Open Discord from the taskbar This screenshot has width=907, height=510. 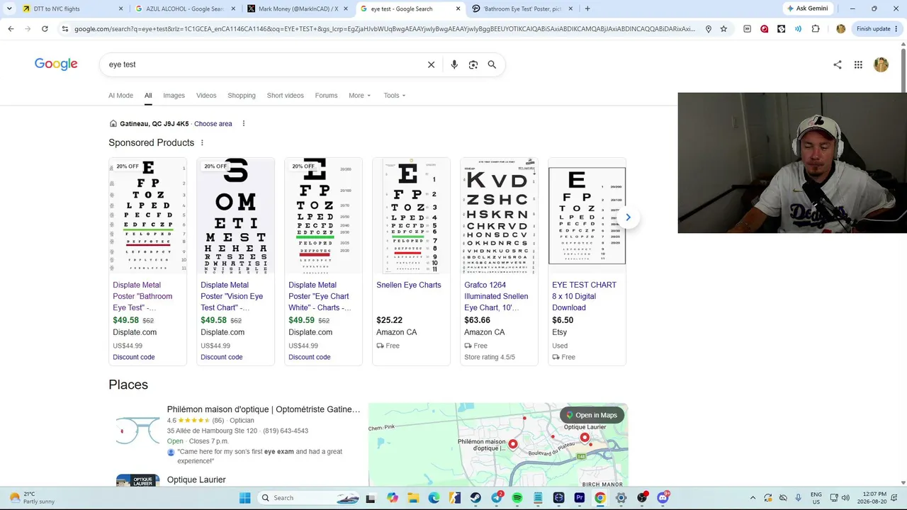coord(663,498)
